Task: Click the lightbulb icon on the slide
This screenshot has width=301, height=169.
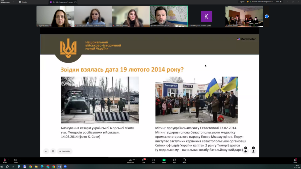Action: 53,151
